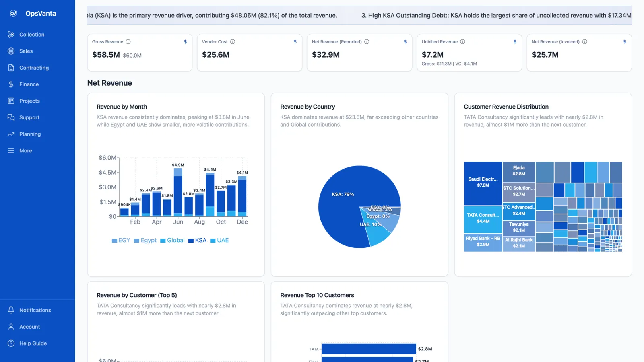Screen dimensions: 644x362
Task: Show info for Net Revenue (Reported)
Action: [367, 42]
